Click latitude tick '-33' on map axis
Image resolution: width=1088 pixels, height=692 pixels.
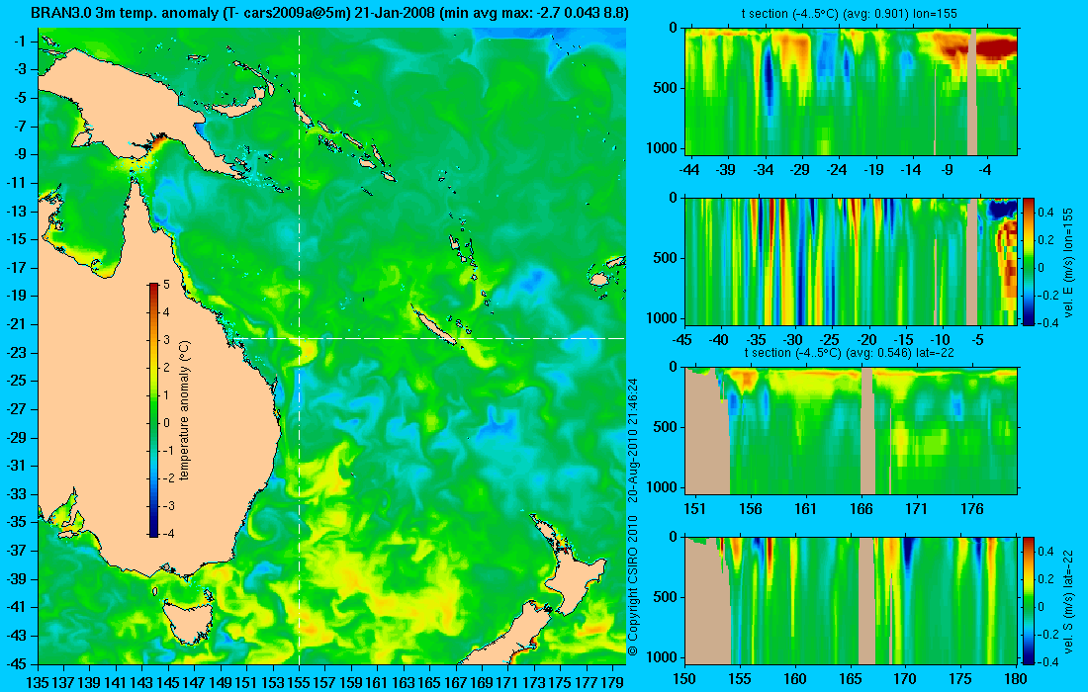17,493
